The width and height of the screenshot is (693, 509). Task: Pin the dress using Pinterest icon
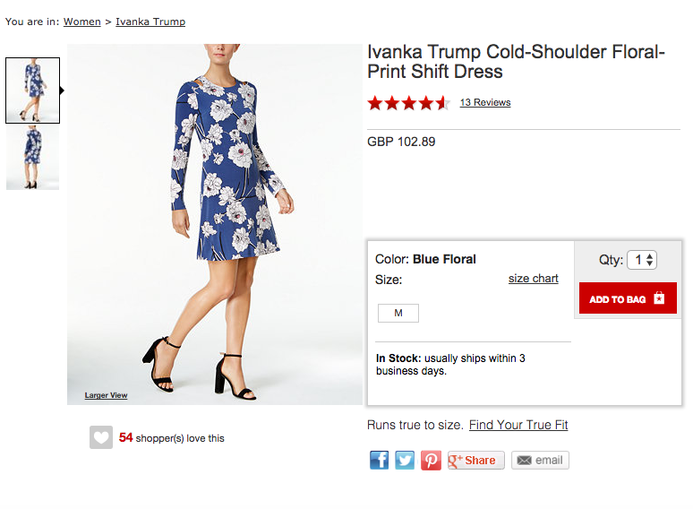coord(432,461)
